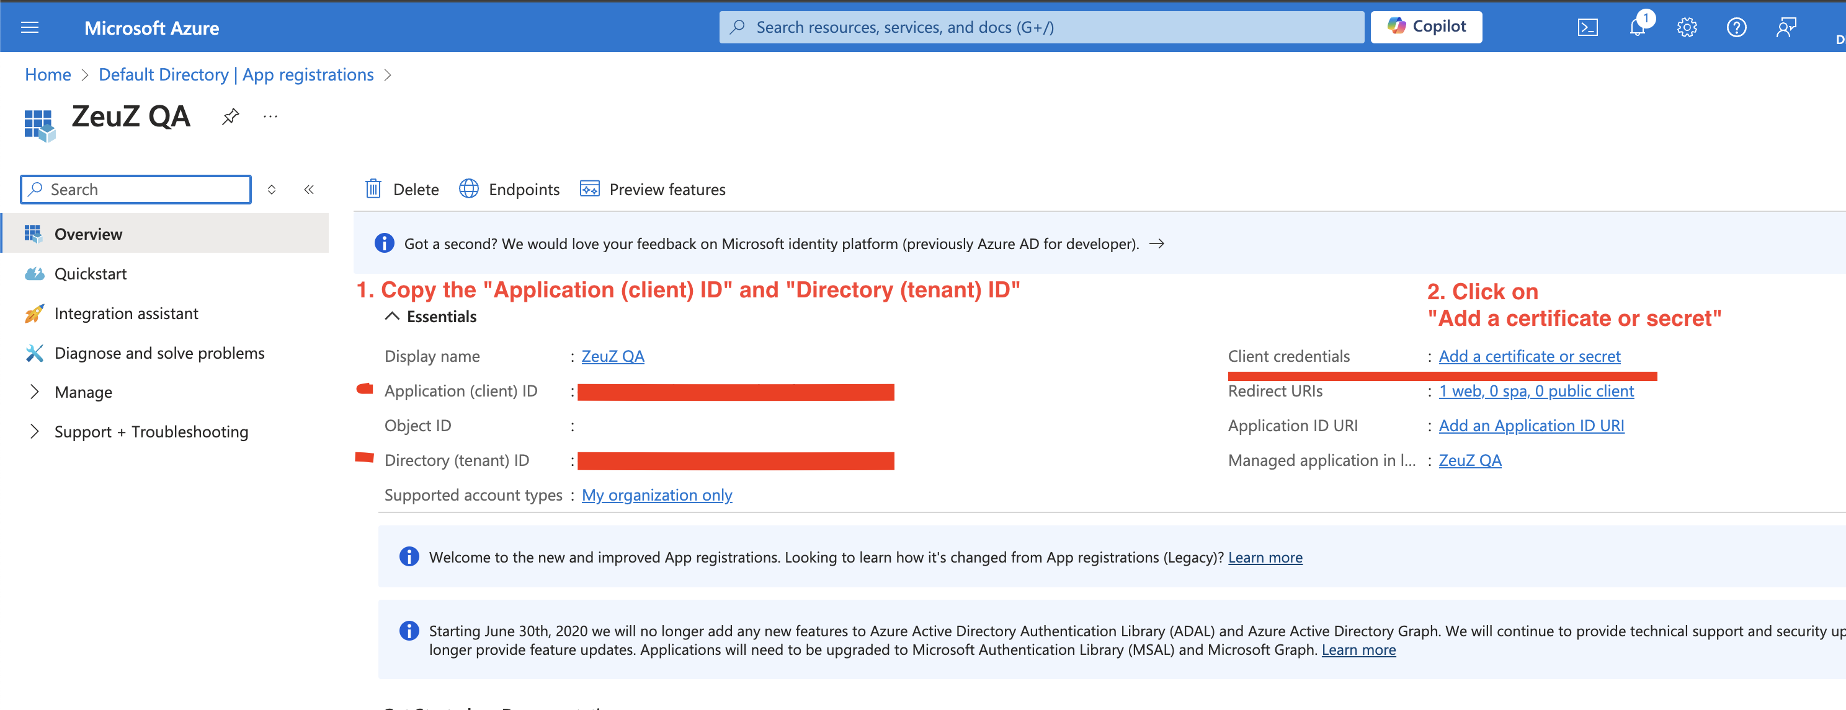The width and height of the screenshot is (1846, 710).
Task: Open the more options ellipsis beside ZeuZ QA
Action: (x=270, y=116)
